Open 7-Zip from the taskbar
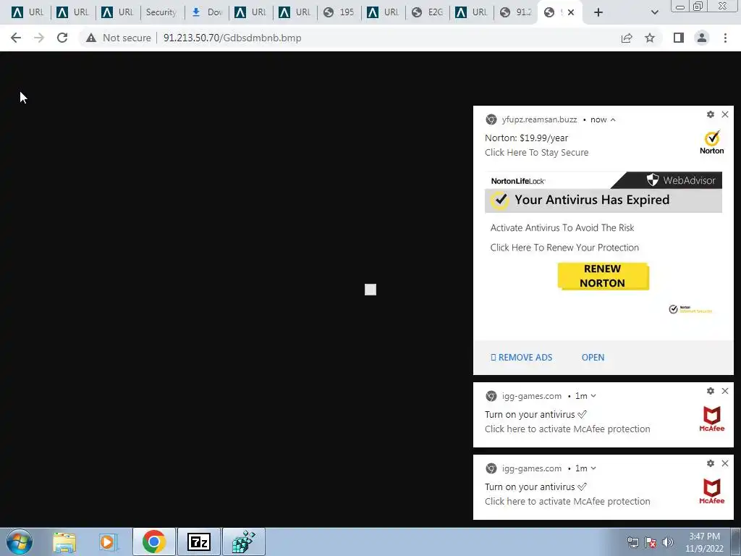Viewport: 741px width, 556px height. tap(198, 542)
